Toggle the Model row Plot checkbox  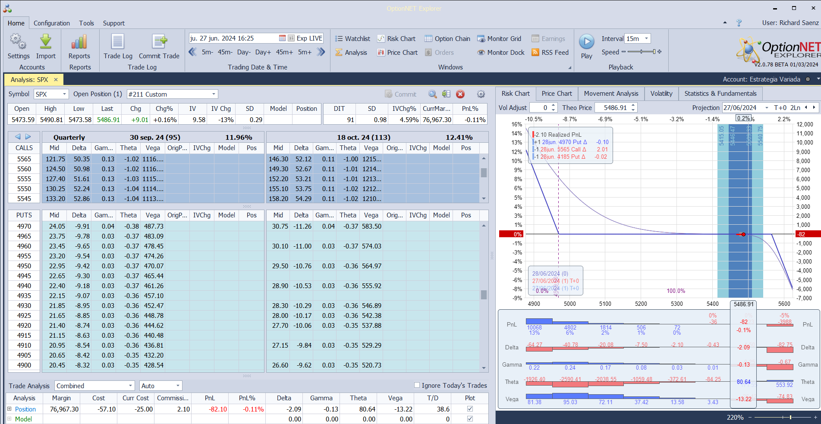tap(470, 419)
